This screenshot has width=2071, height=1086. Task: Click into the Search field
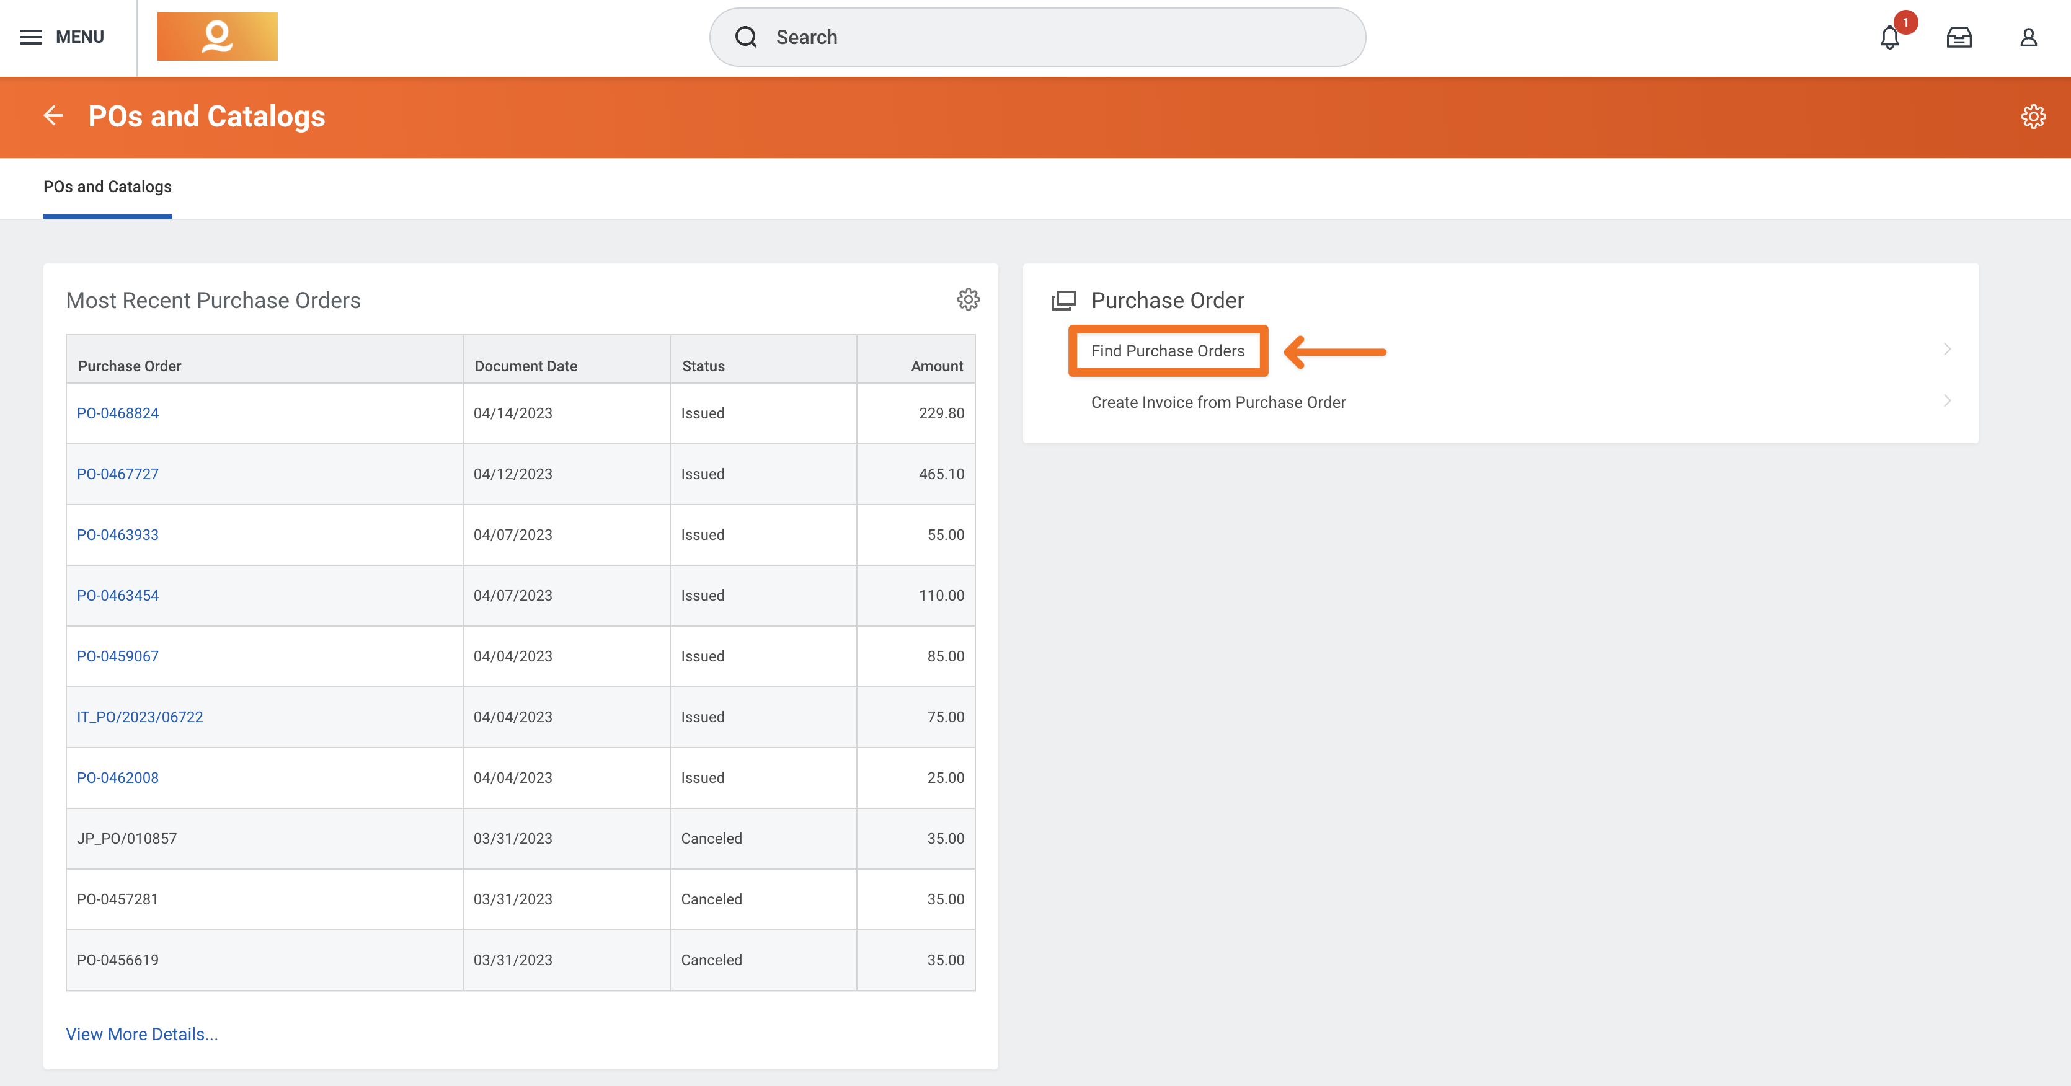(x=1037, y=38)
